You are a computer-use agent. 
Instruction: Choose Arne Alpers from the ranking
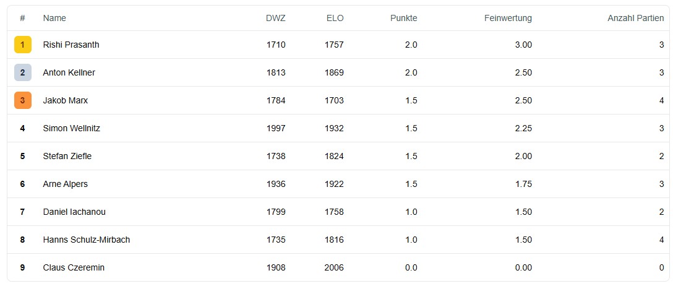[65, 184]
